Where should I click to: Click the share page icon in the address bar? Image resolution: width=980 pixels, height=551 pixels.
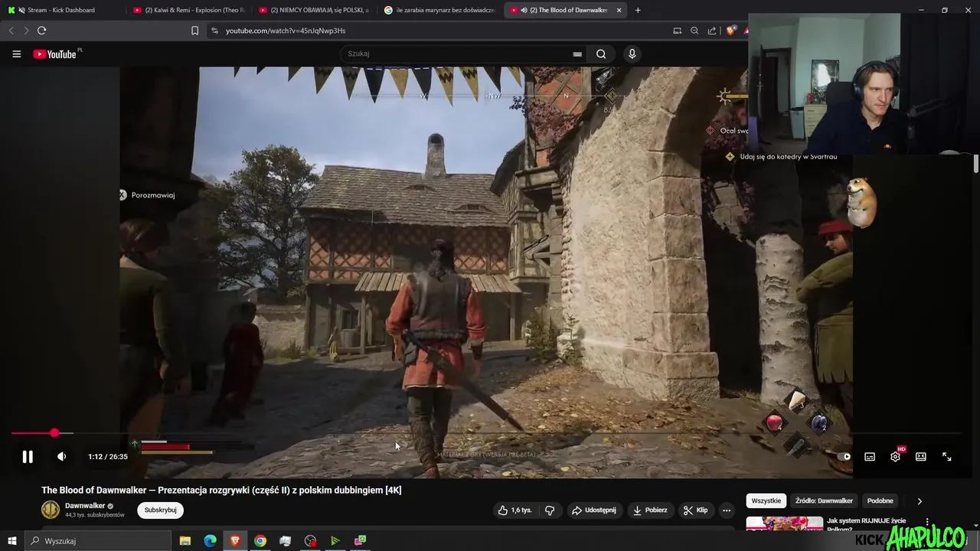coord(712,31)
